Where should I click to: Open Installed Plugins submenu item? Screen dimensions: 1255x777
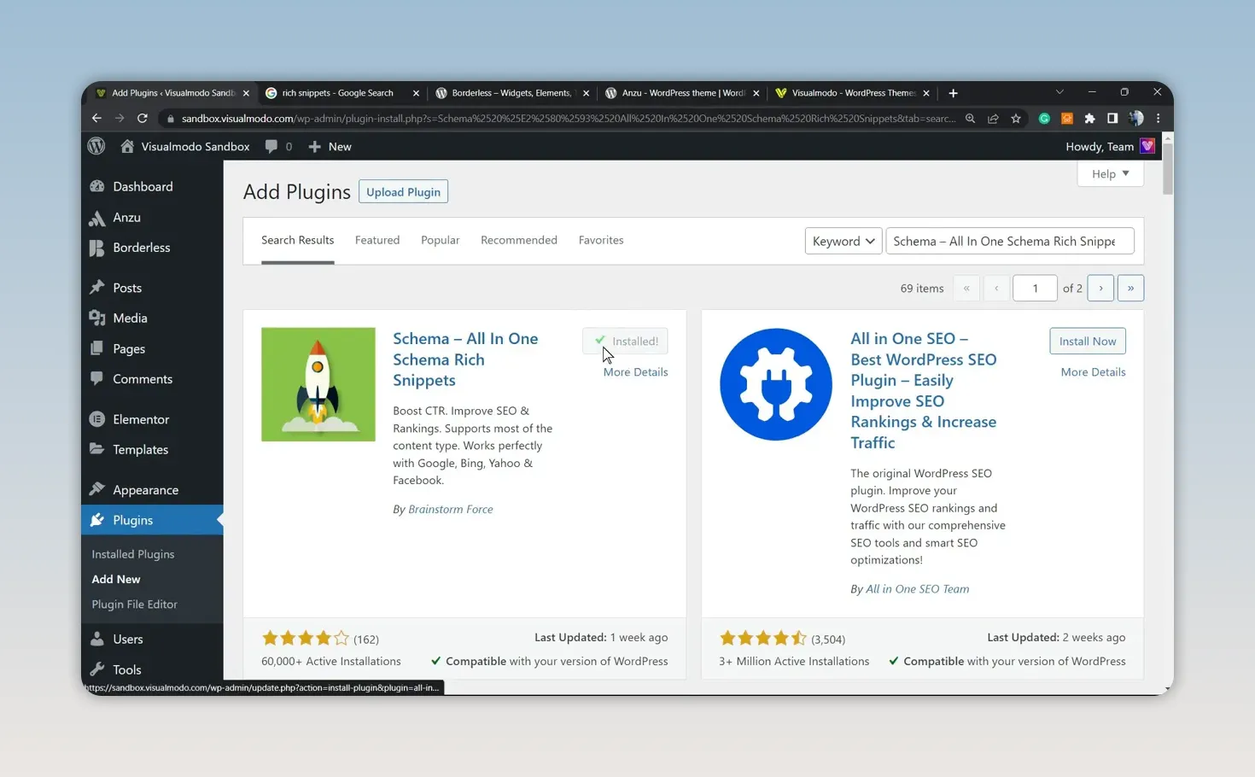click(133, 554)
